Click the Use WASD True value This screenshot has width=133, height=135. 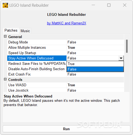(95, 85)
